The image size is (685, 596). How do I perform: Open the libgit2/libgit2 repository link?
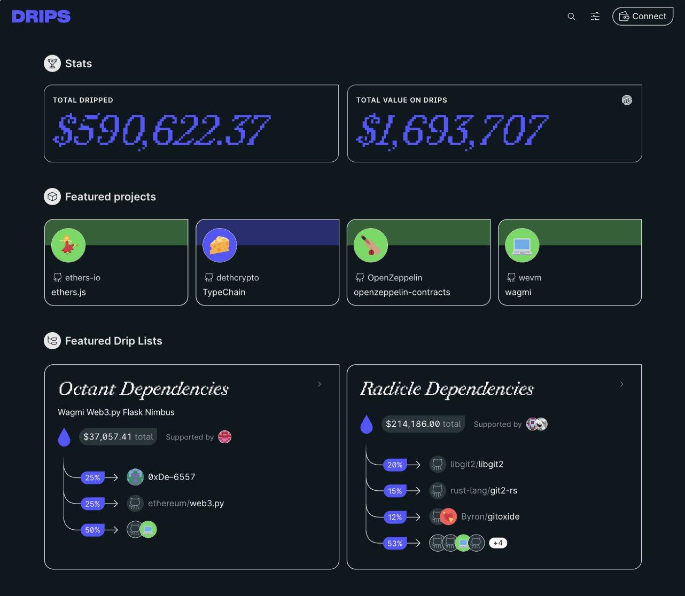pos(477,464)
